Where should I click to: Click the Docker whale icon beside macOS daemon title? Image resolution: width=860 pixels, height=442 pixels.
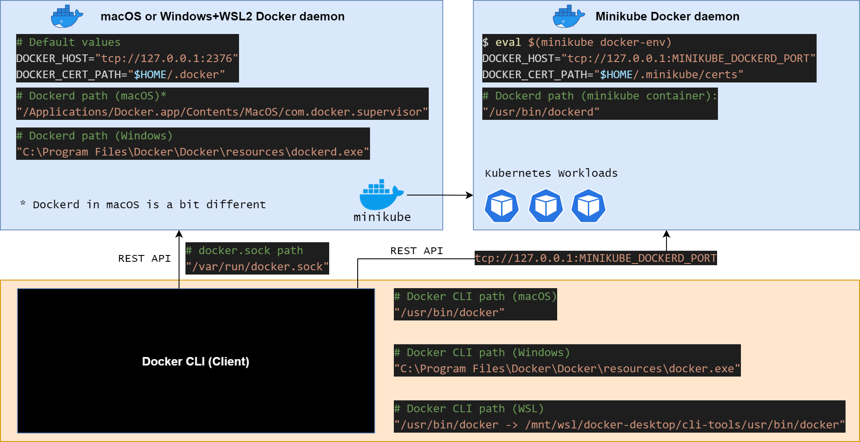(x=67, y=17)
